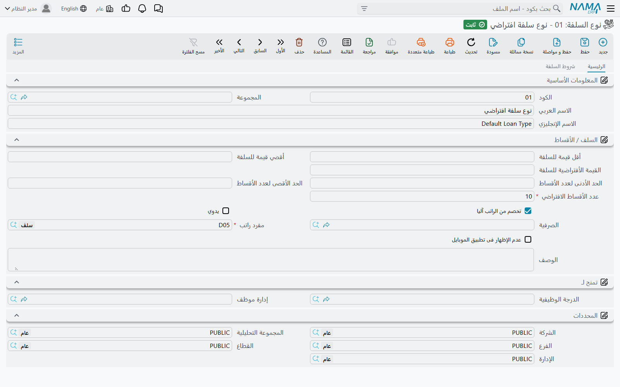Click the طباعة (print) icon
This screenshot has width=620, height=387.
click(449, 42)
